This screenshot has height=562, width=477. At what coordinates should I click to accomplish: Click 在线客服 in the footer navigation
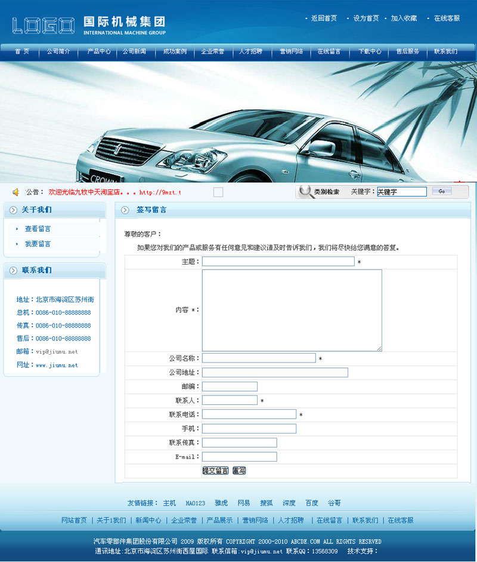tap(401, 520)
